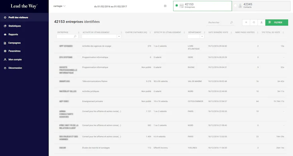The image size is (293, 156).
Task: Click the date range du 01/02/2016 au 01/02/2017
Action: coord(110,6)
